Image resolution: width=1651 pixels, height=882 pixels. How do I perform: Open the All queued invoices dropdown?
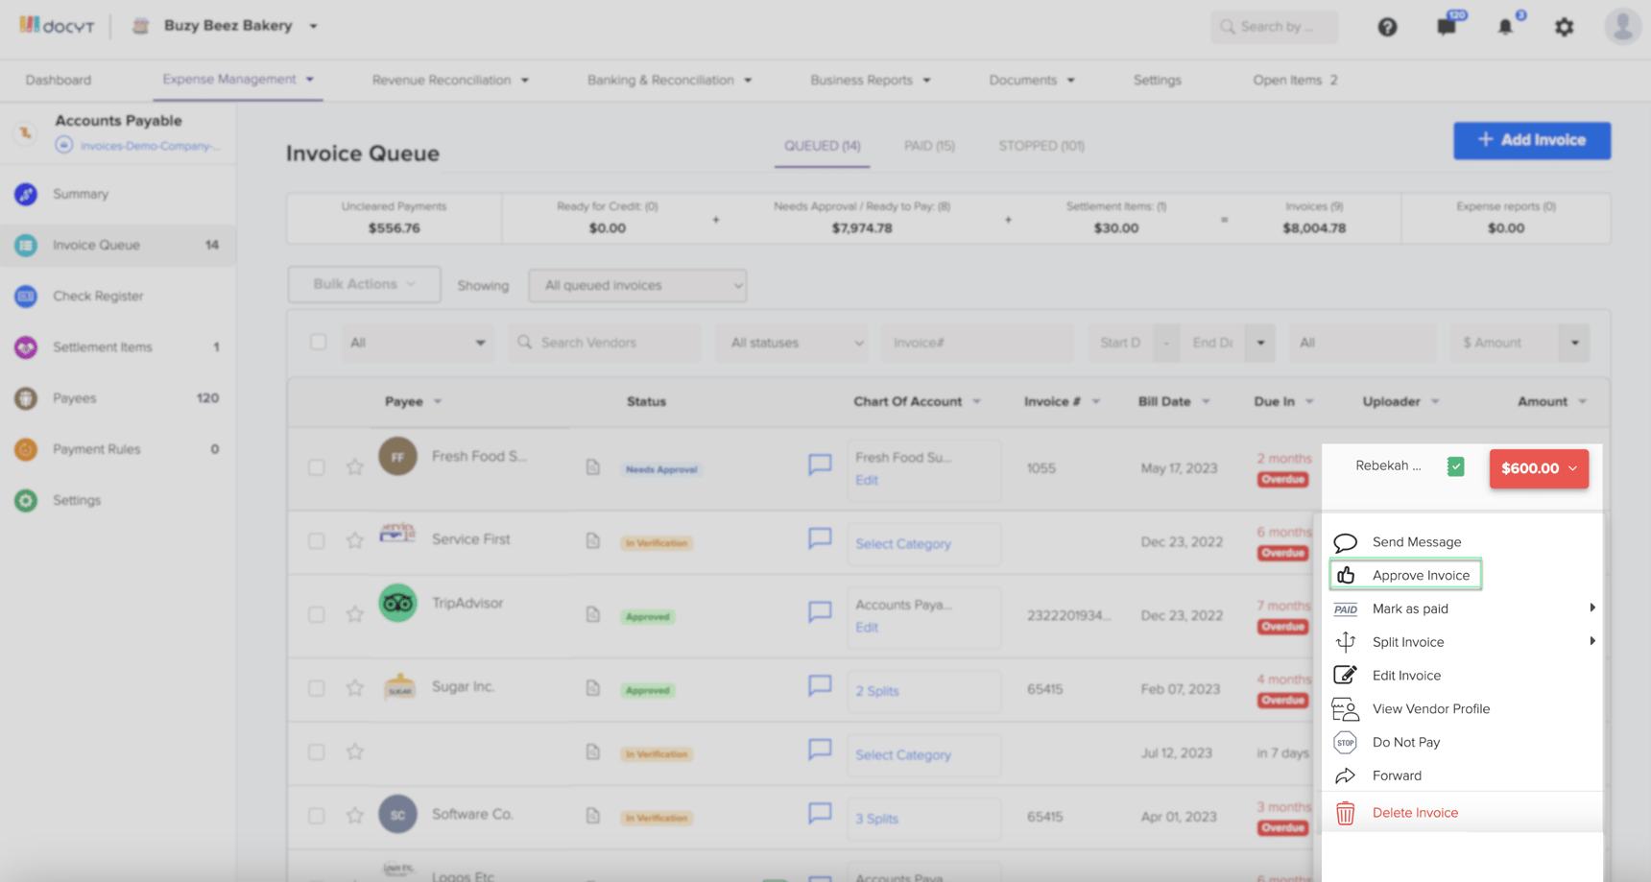point(636,285)
